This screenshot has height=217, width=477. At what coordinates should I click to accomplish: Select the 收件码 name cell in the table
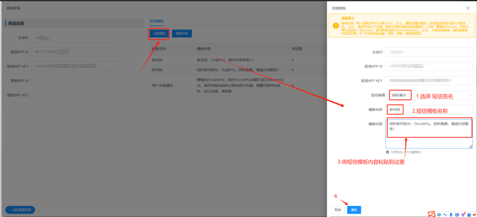coord(157,70)
